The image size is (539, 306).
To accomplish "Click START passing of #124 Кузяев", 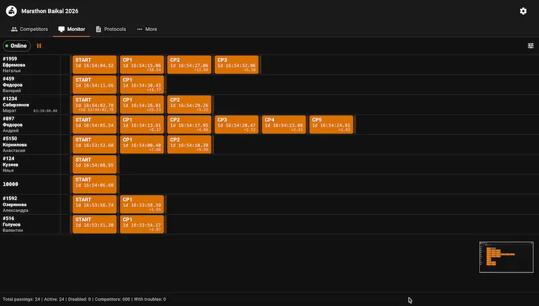I will coord(94,164).
